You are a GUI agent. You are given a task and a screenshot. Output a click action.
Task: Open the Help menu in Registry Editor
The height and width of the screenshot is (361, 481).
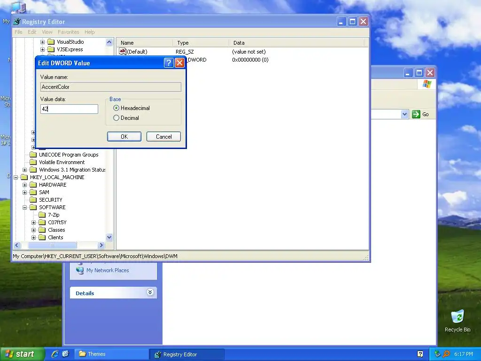point(90,32)
